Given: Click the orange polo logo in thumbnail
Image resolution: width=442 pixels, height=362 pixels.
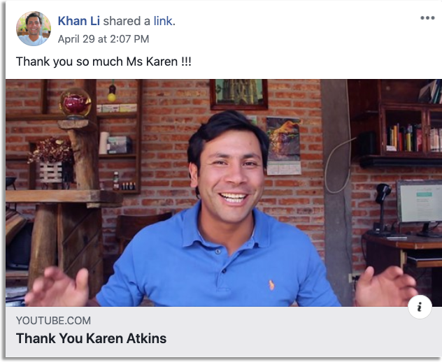Looking at the screenshot, I should coord(271,285).
